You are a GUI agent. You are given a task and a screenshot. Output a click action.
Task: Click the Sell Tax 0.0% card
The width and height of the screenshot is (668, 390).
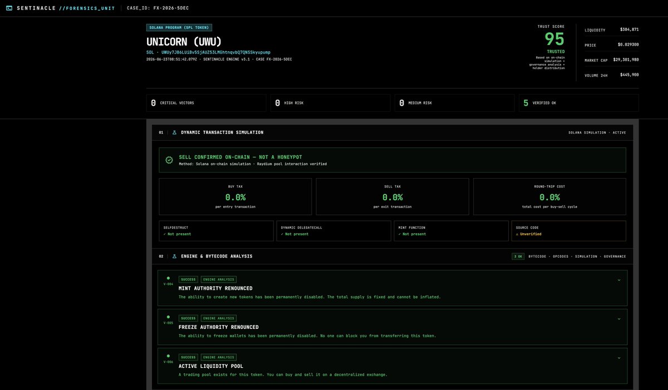pyautogui.click(x=392, y=196)
